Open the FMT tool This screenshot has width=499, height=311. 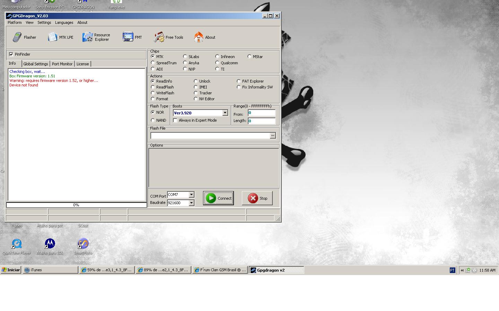tap(132, 37)
